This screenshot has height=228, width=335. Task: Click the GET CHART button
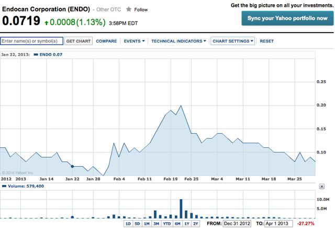pyautogui.click(x=79, y=41)
